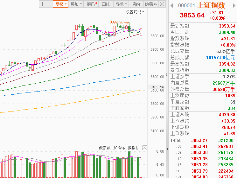Click 加指标 to add indicator
237x178 pixels.
pos(119,148)
